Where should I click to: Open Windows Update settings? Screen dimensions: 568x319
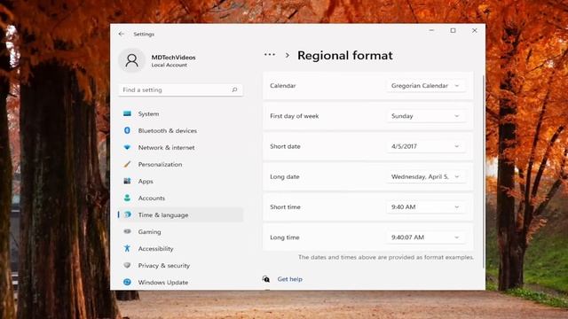click(180, 282)
